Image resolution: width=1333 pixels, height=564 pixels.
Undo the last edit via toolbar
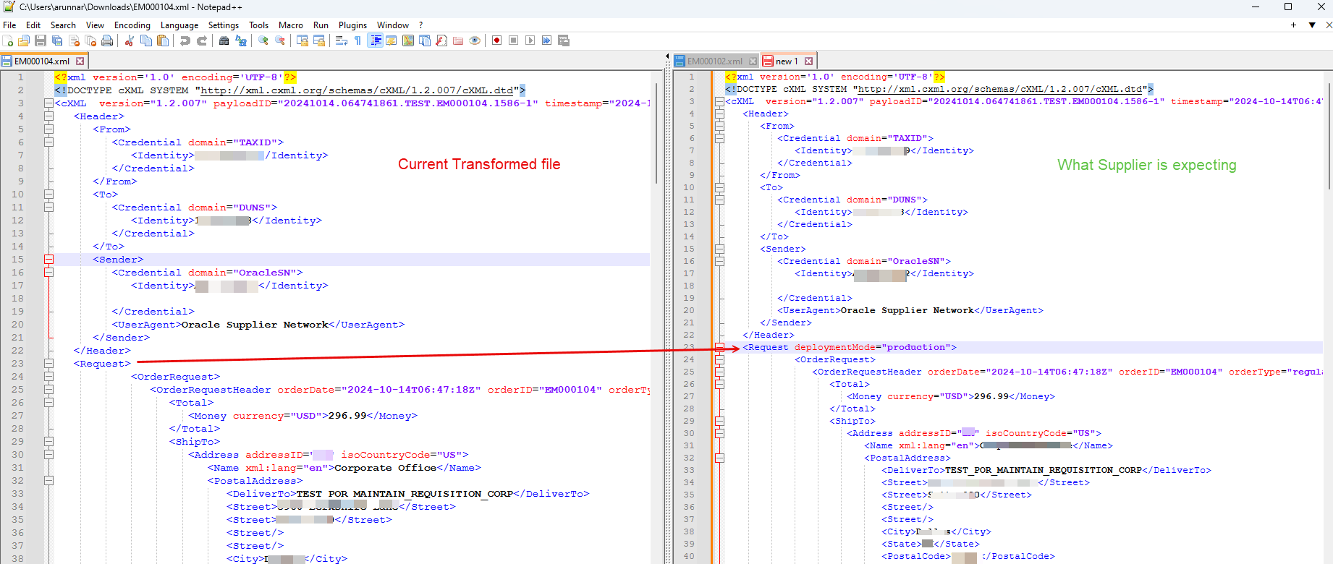(x=185, y=40)
